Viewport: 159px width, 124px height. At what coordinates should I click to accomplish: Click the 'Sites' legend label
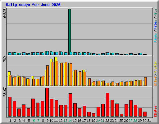tap(156, 81)
